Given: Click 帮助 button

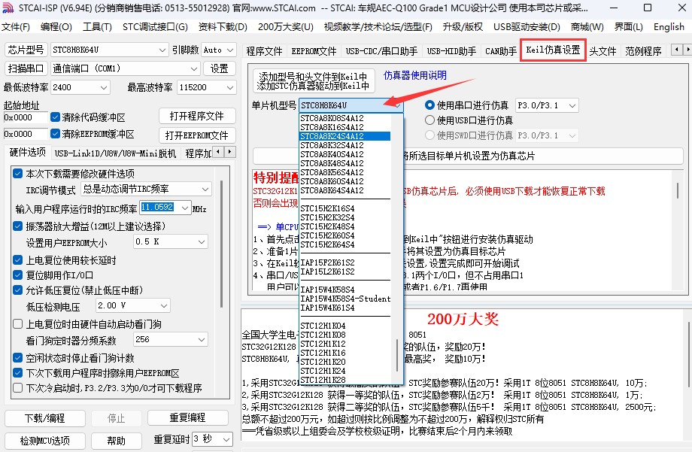Looking at the screenshot, I should 116,441.
